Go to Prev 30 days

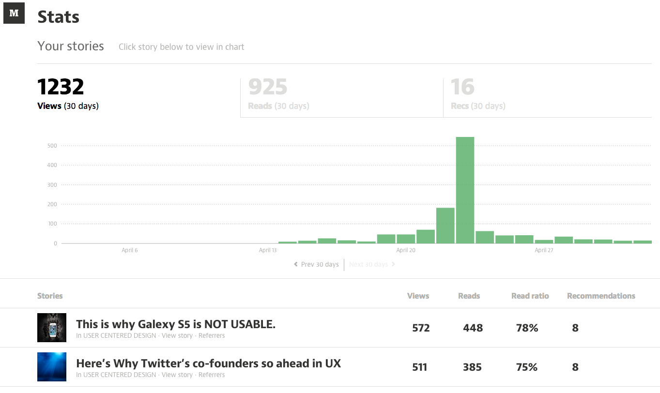[x=317, y=265]
